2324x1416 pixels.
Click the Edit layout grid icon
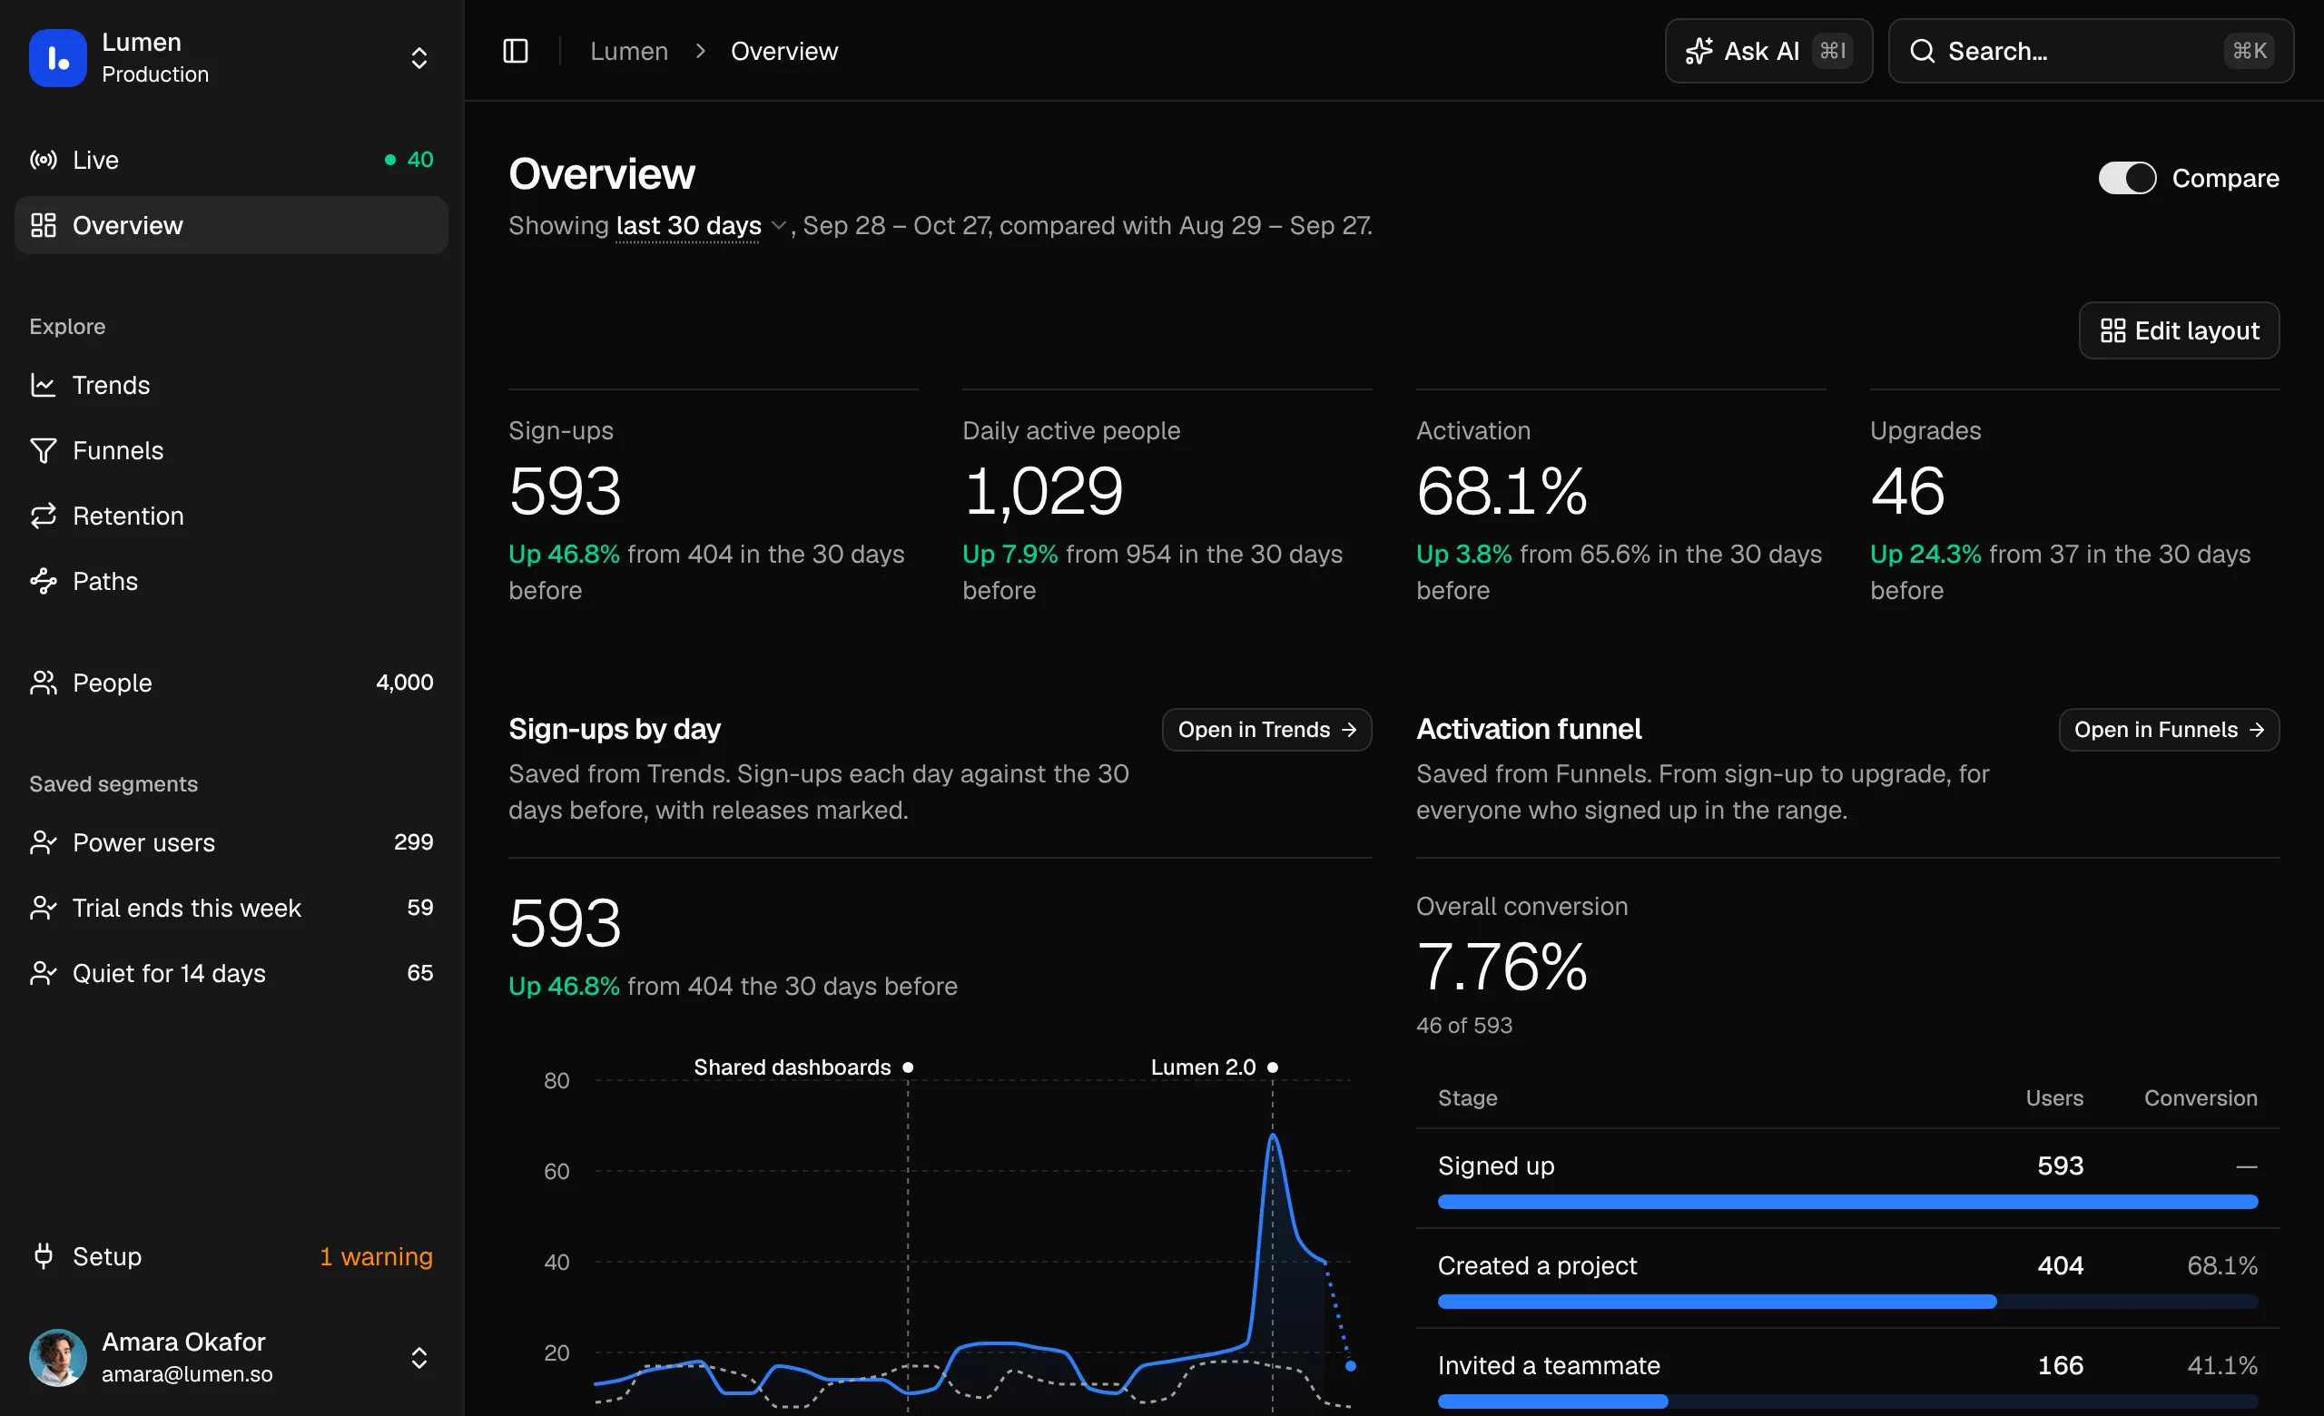pos(2112,331)
